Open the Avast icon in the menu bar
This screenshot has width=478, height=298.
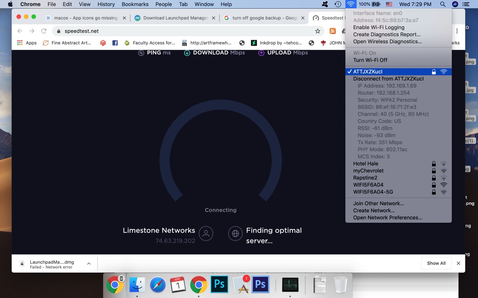(x=325, y=4)
